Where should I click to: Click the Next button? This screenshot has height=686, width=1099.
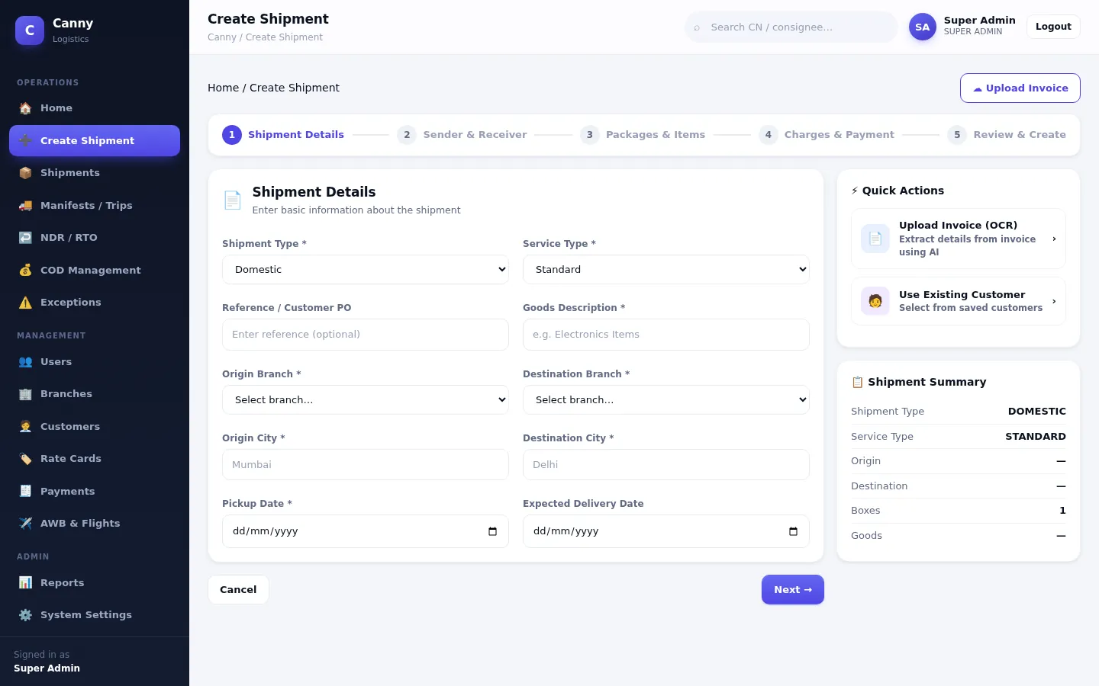[793, 590]
